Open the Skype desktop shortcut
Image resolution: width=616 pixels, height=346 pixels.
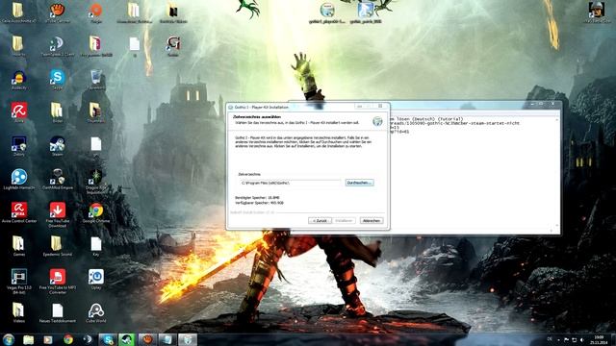58,80
